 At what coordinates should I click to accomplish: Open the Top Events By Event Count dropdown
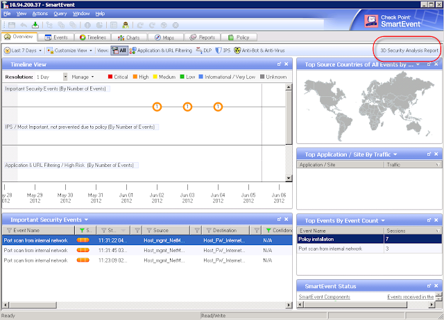click(x=383, y=220)
